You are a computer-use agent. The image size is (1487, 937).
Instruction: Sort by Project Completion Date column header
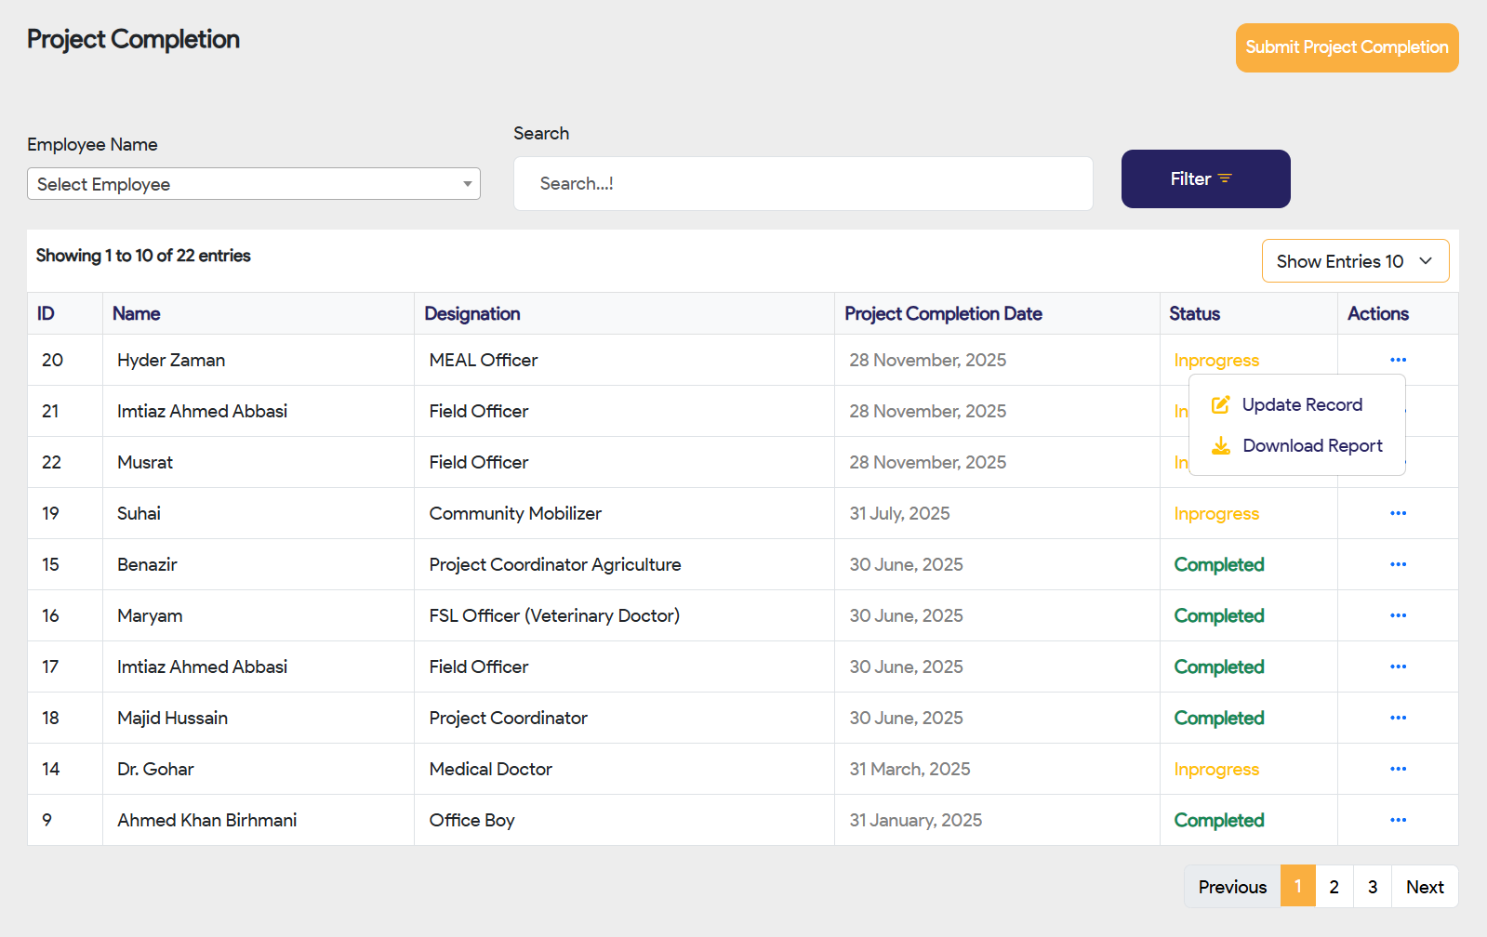click(942, 314)
